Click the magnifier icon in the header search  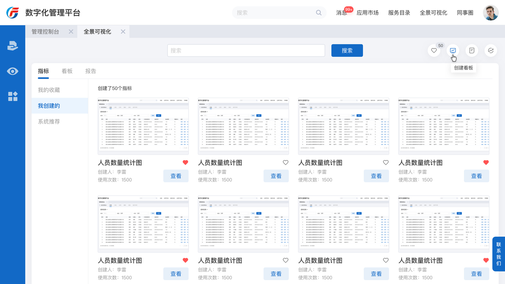pos(319,13)
